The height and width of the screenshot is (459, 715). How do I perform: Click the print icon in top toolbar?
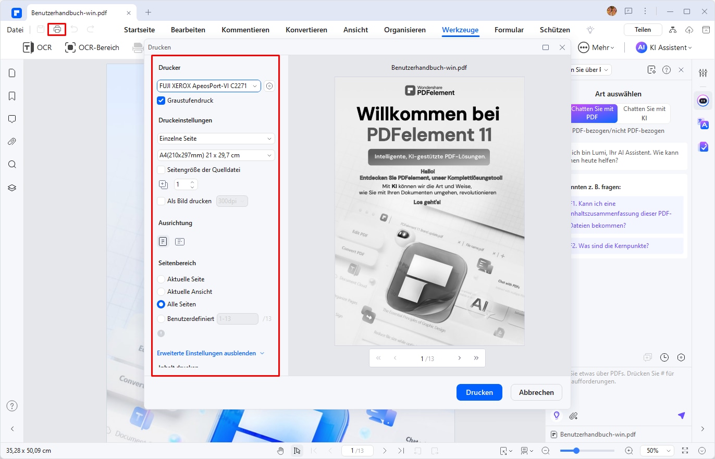(57, 30)
